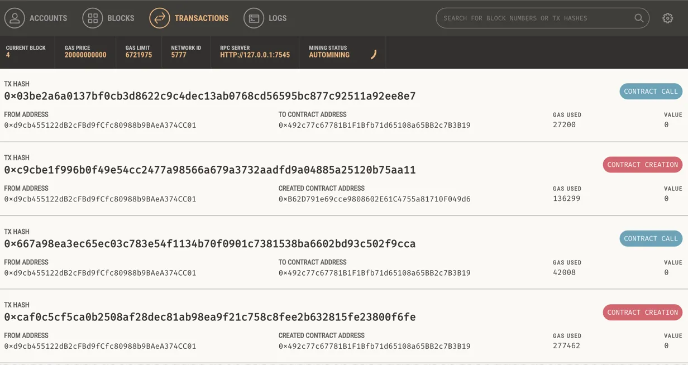Click value 0 of tx 0xc9cbe1f9

[666, 199]
